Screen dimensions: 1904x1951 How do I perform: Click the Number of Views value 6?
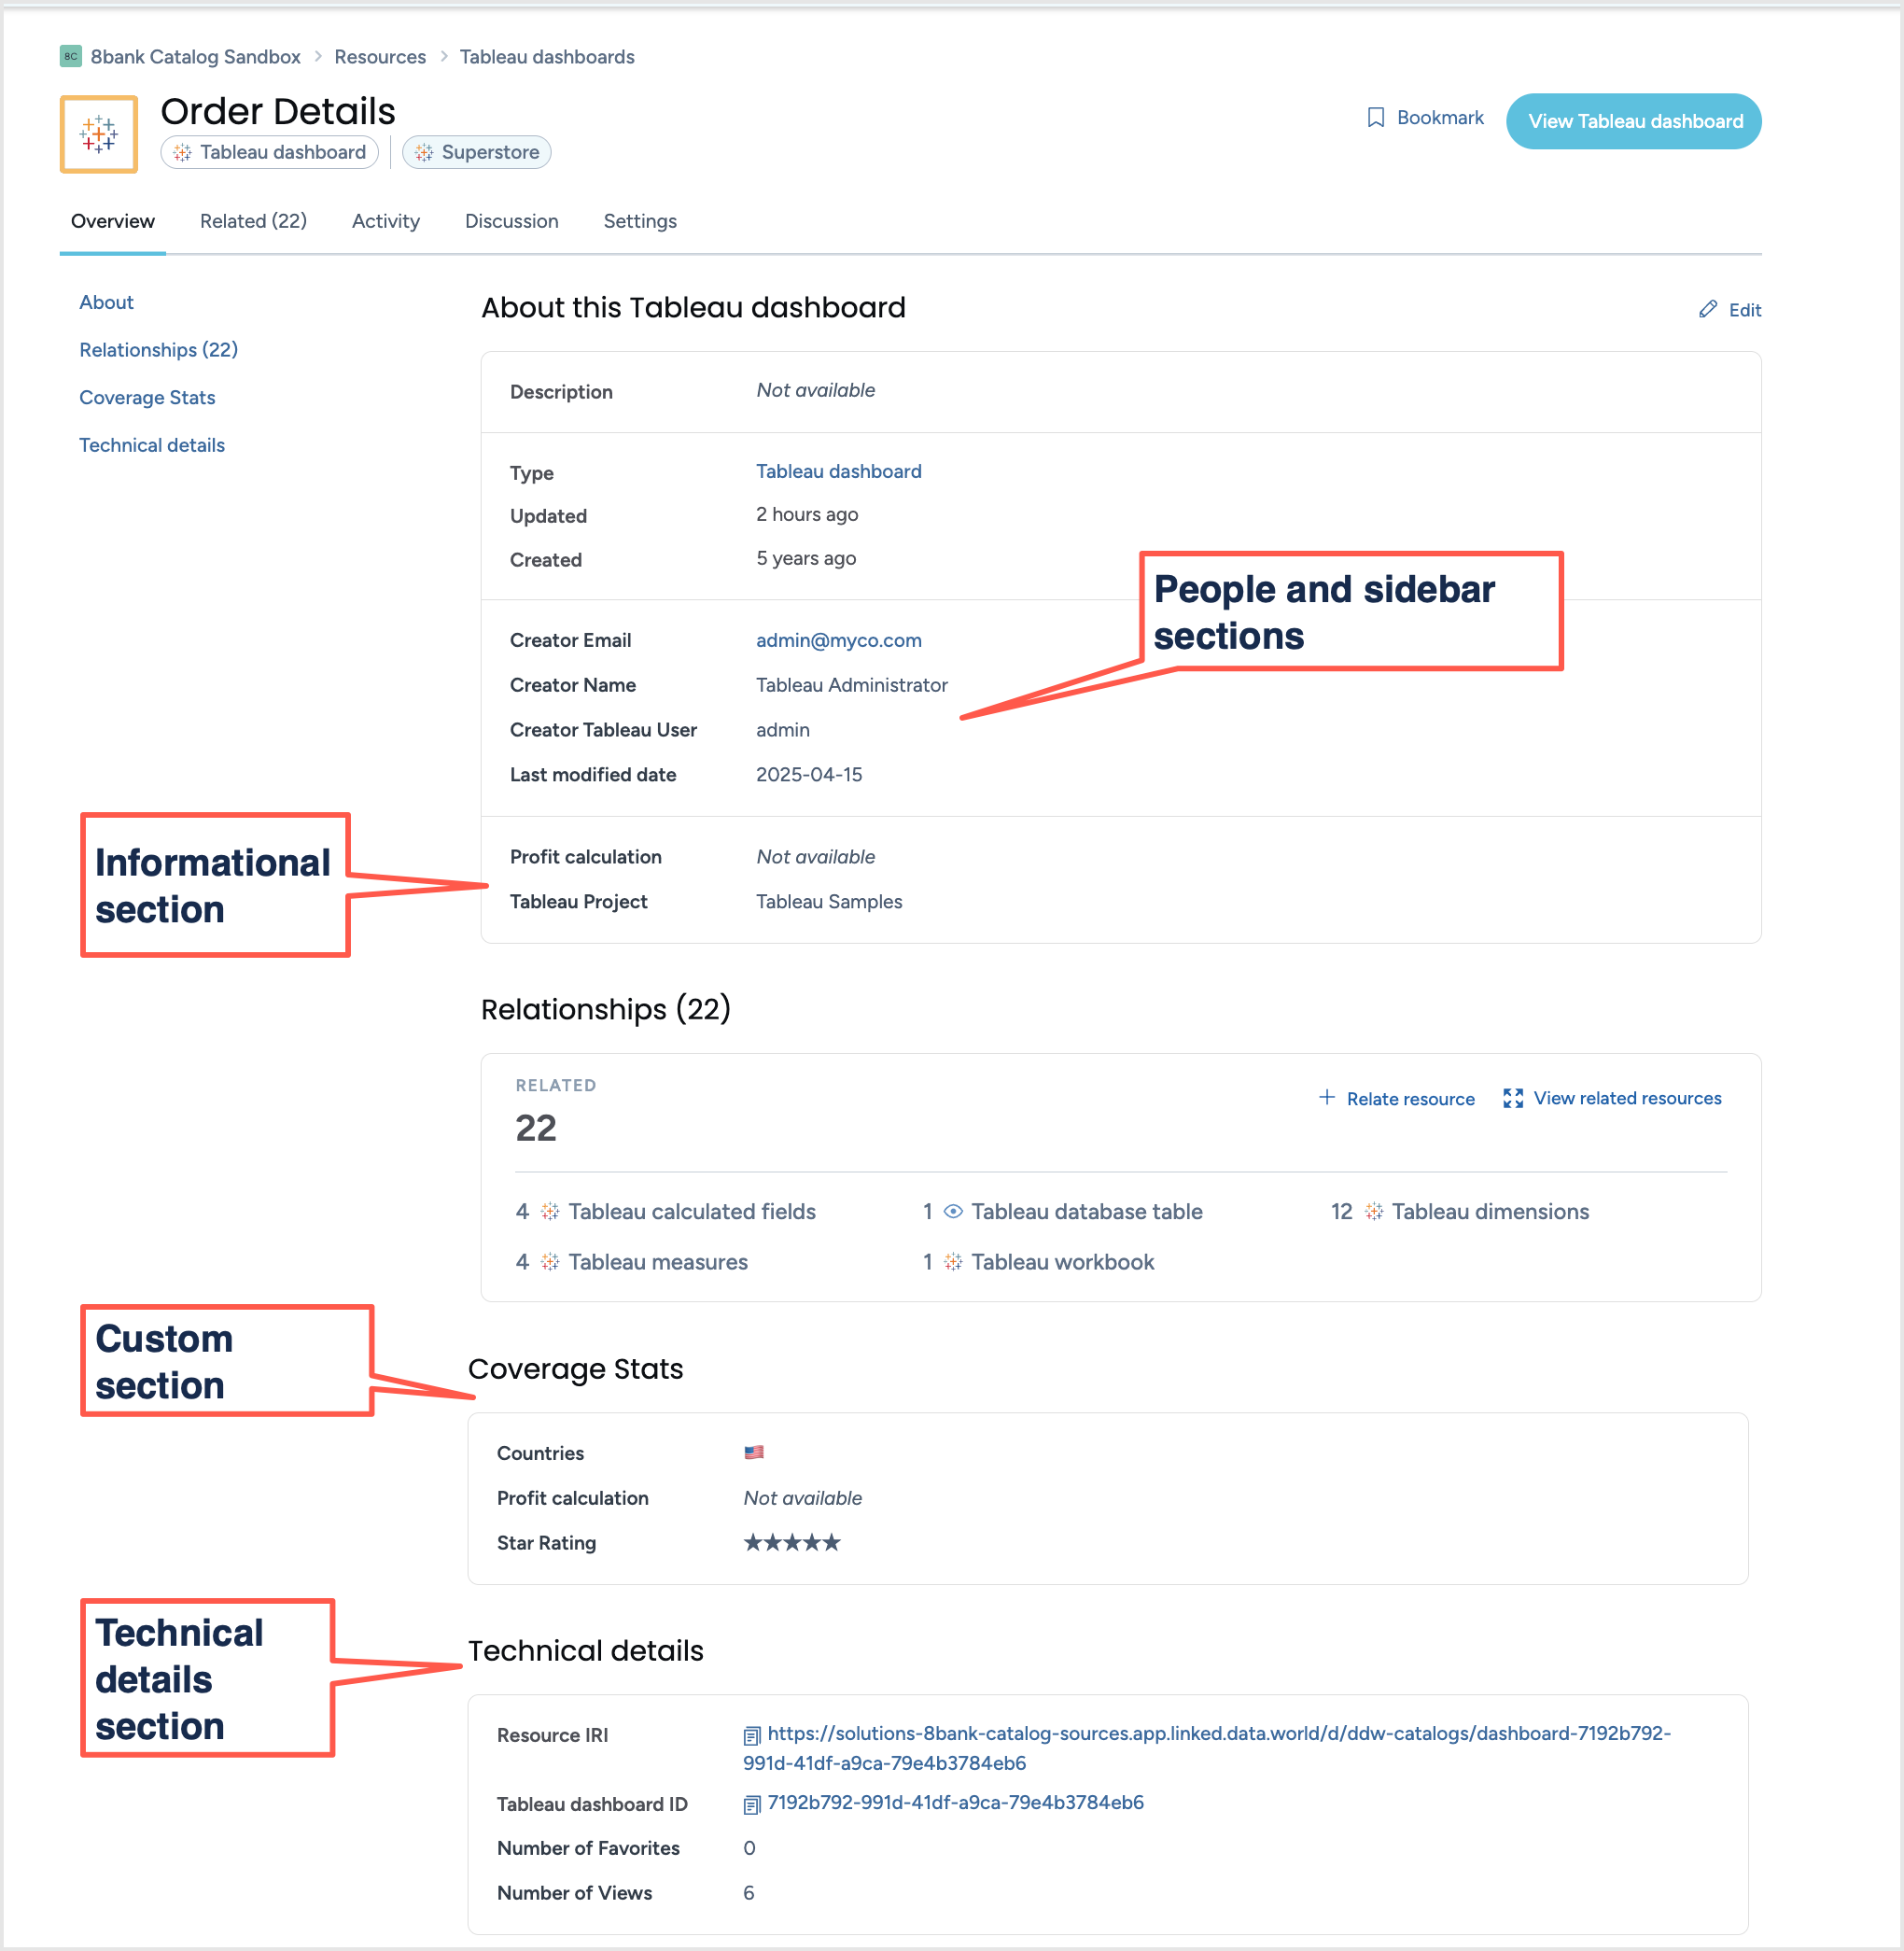(x=749, y=1892)
